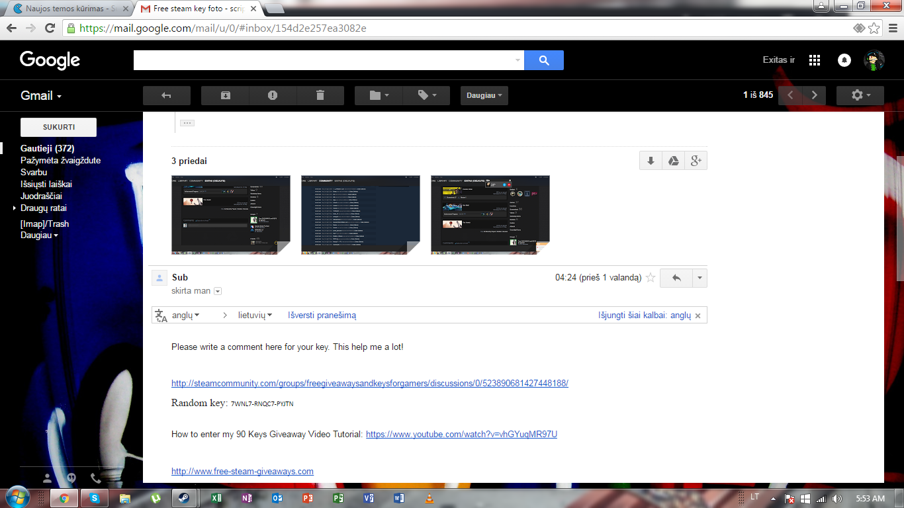Close the translation bar with X
This screenshot has width=904, height=508.
click(698, 316)
